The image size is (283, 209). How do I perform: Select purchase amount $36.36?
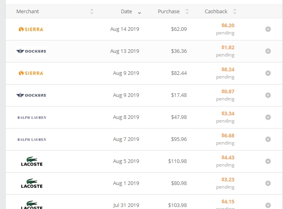(x=179, y=51)
